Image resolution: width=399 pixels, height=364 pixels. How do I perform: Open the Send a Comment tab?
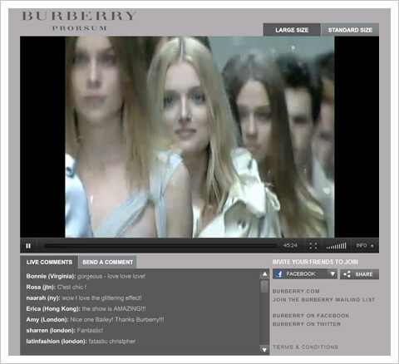click(107, 262)
